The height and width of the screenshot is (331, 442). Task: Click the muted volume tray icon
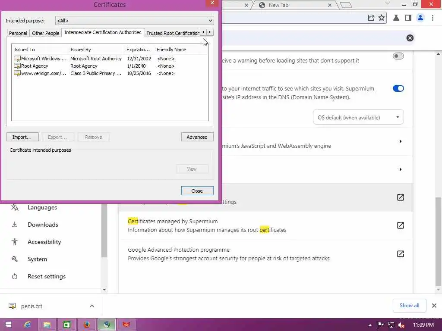coord(401,325)
